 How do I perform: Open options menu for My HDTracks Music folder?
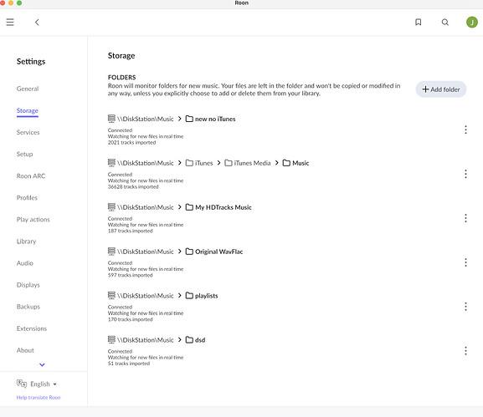(465, 218)
